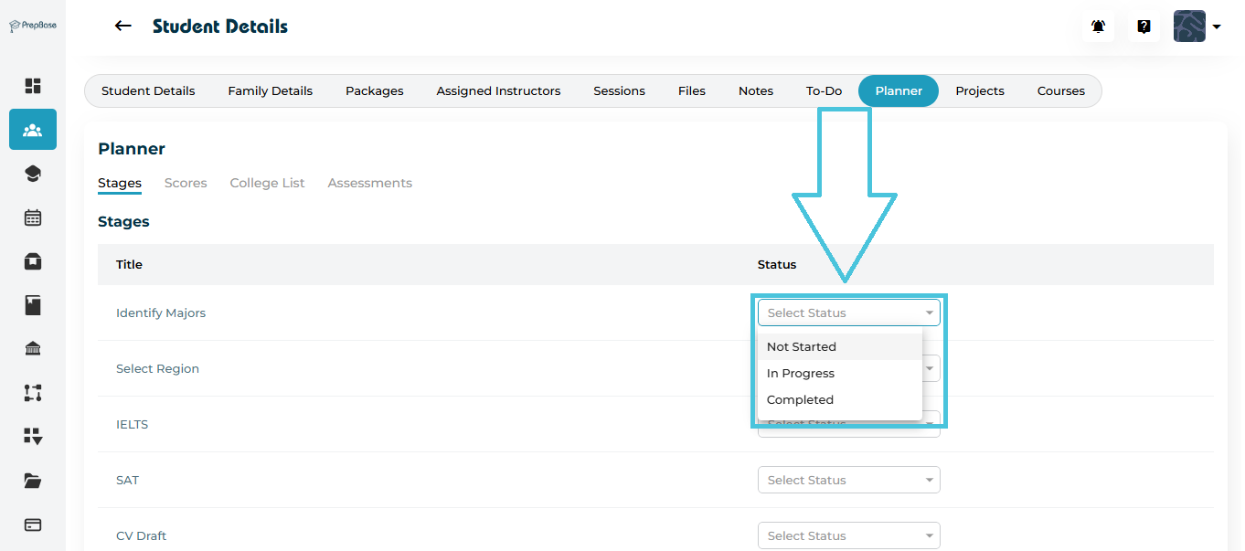
Task: Click the graduation cap sidebar icon
Action: (33, 174)
